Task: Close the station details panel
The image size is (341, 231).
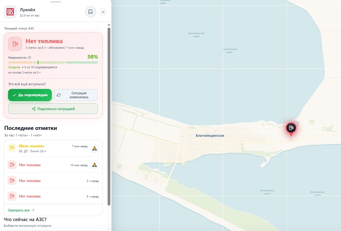Action: (103, 12)
